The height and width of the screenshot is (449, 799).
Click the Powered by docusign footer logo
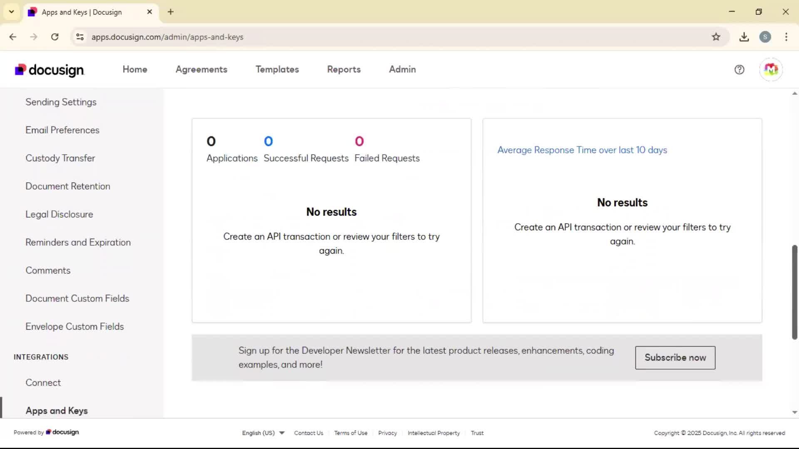click(46, 432)
